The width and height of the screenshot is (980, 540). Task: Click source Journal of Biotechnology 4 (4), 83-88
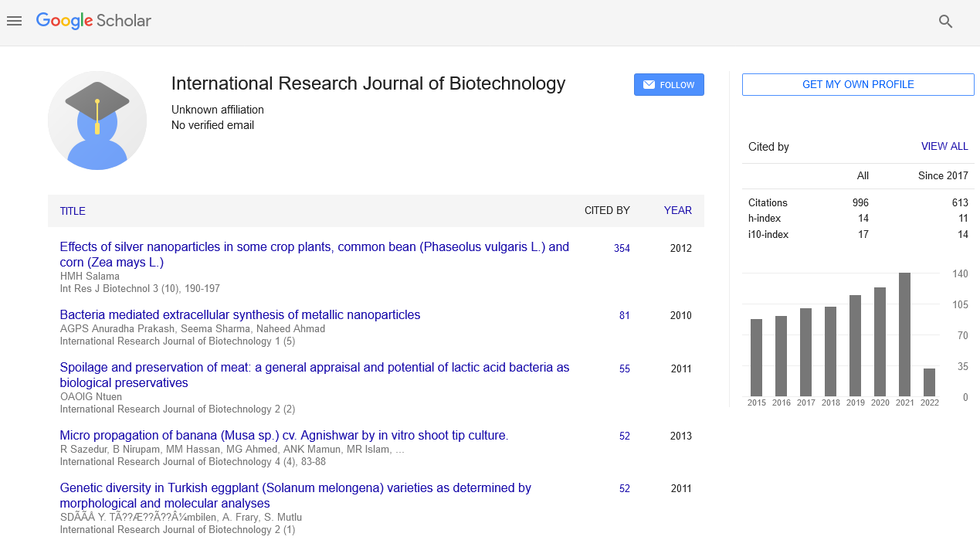coord(192,461)
